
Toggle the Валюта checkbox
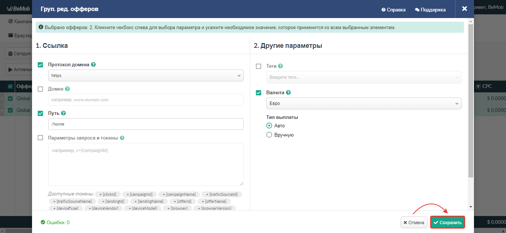(259, 93)
